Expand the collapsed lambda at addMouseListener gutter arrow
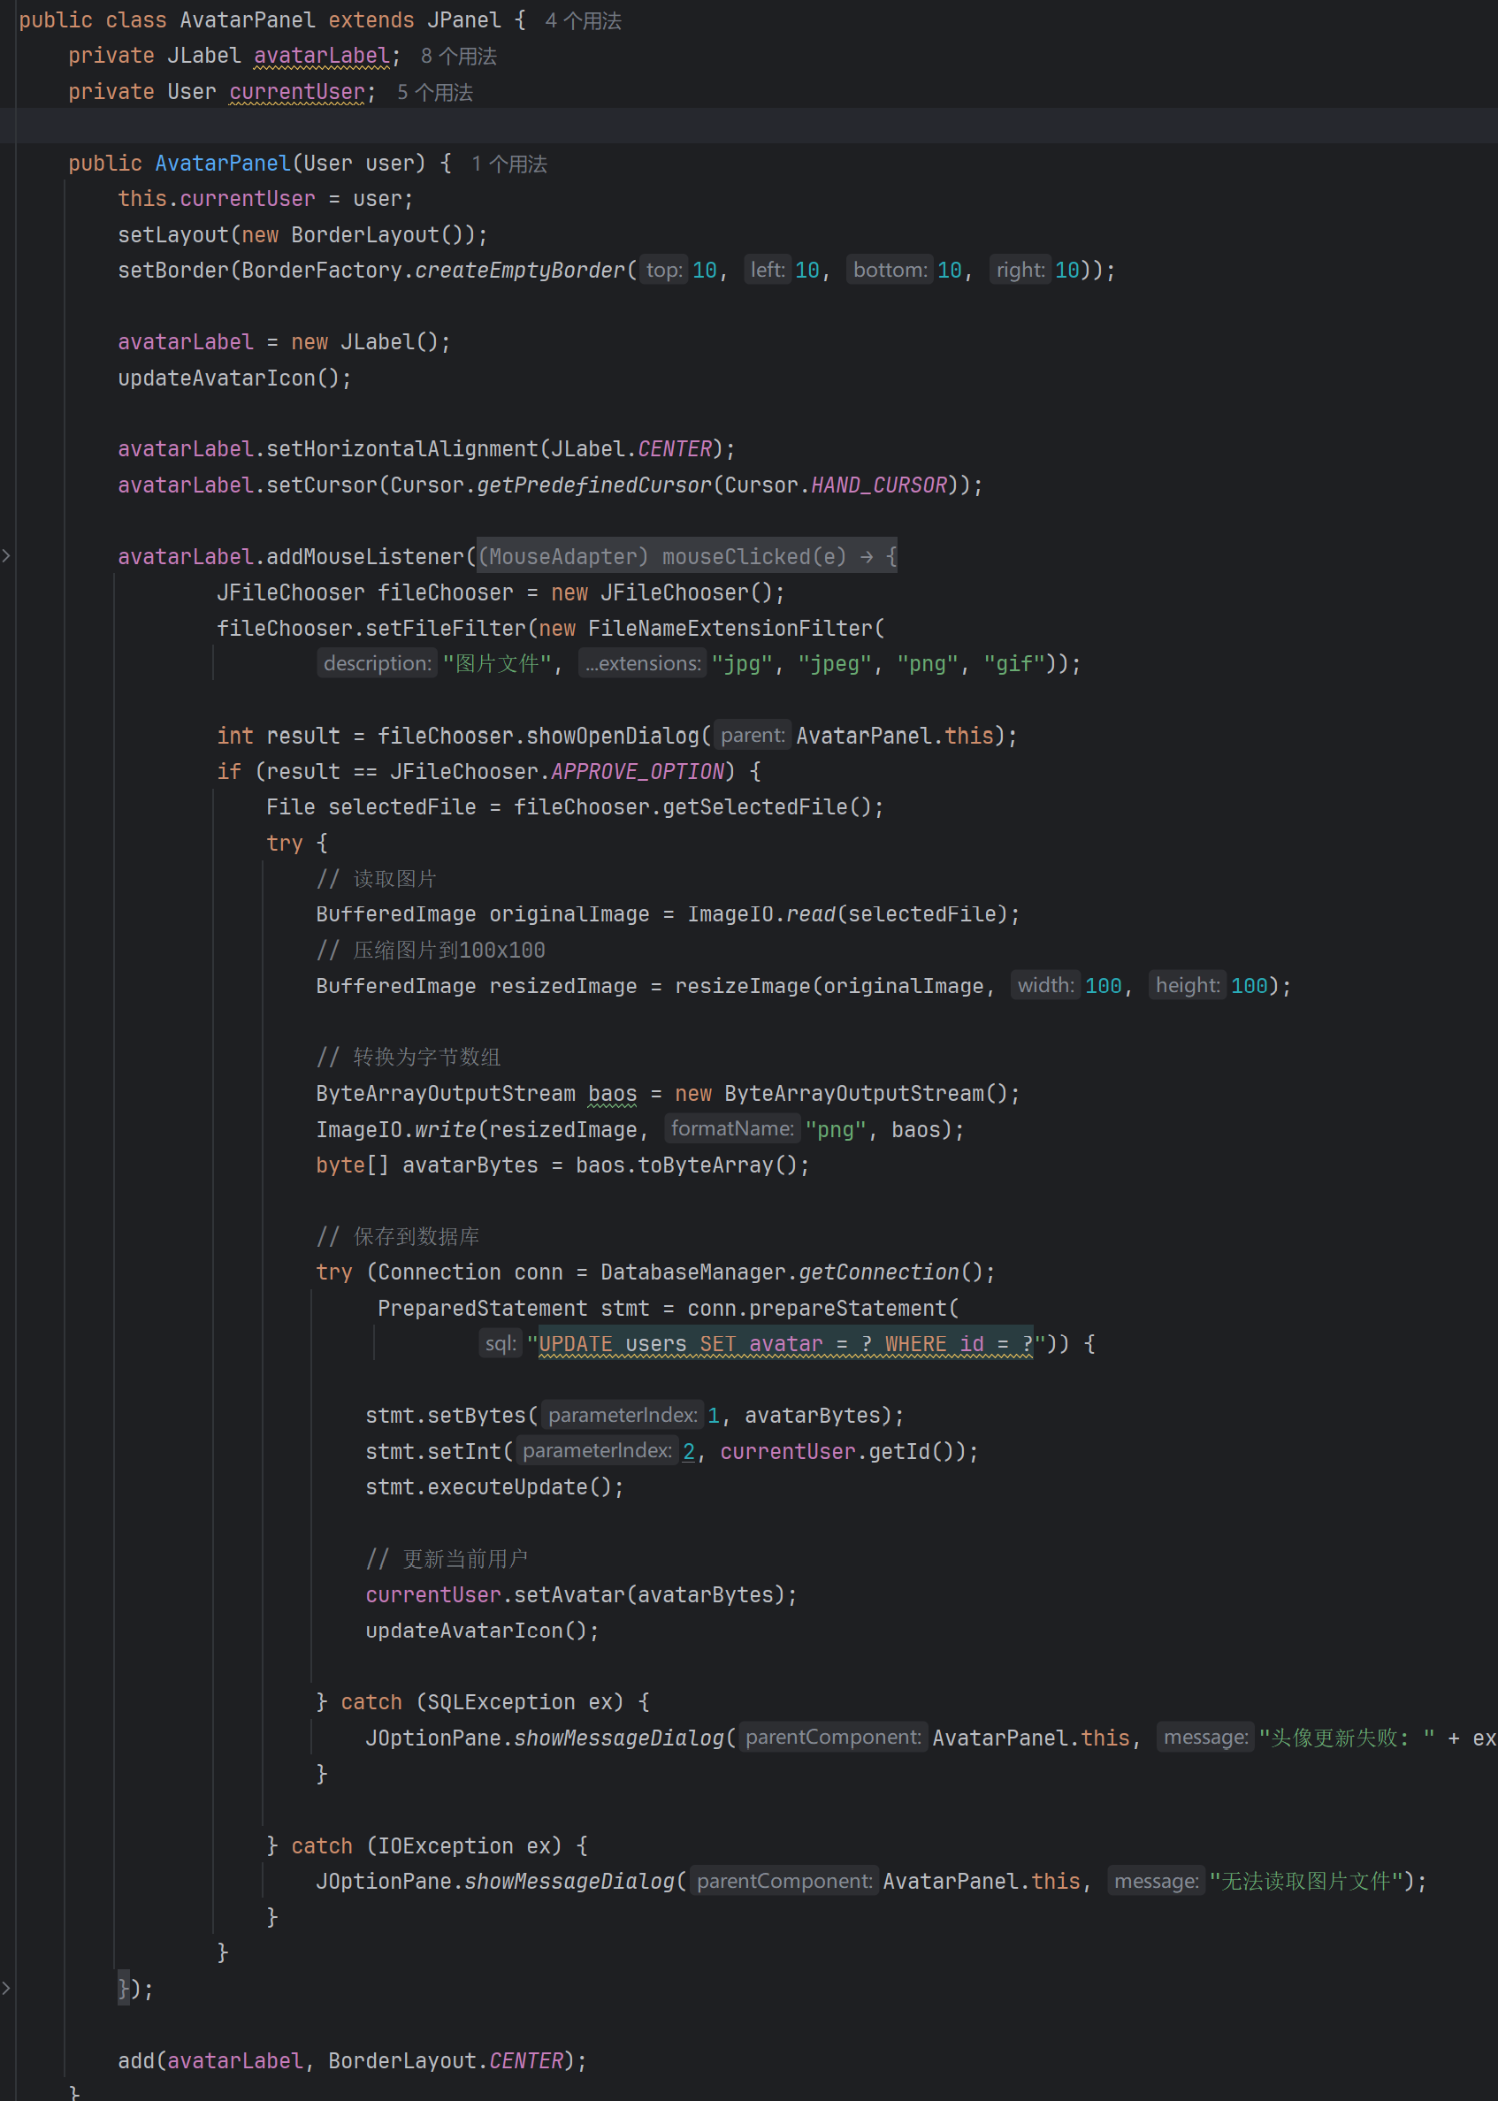Image resolution: width=1498 pixels, height=2101 pixels. pyautogui.click(x=6, y=555)
